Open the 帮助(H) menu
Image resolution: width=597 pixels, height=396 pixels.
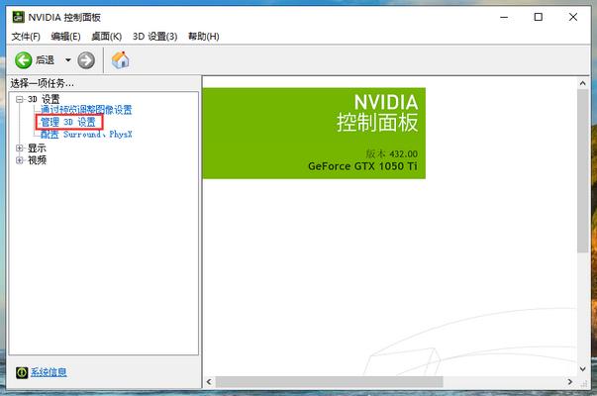pos(201,37)
